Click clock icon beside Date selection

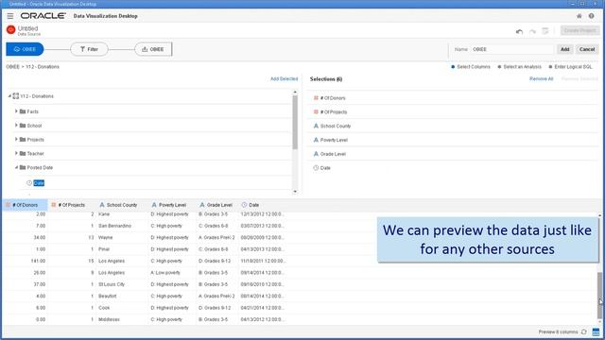316,168
